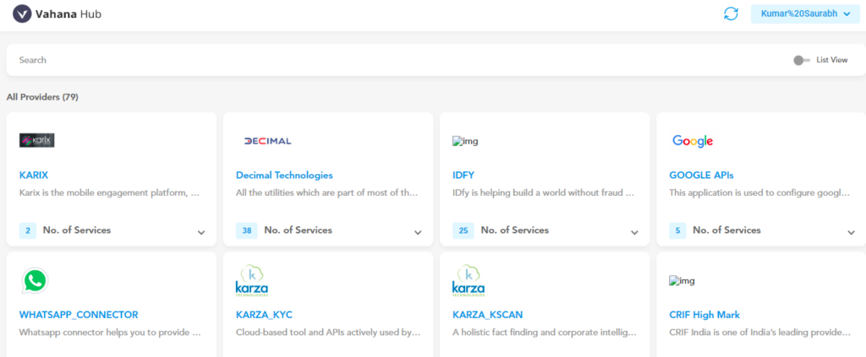Click the broken img icon on IDFY card

pyautogui.click(x=465, y=142)
